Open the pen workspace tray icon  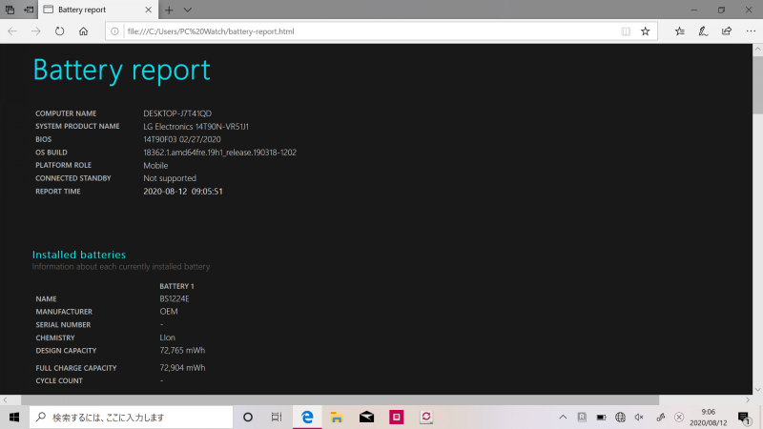pos(660,417)
